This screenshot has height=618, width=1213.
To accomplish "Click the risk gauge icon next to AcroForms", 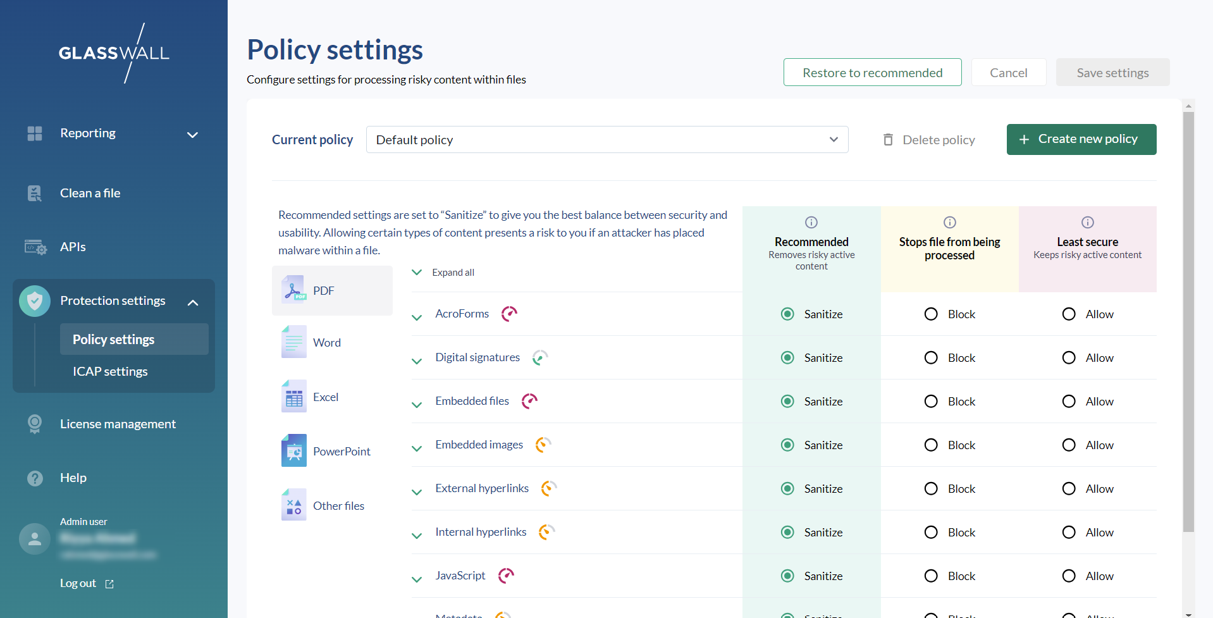I will tap(509, 314).
